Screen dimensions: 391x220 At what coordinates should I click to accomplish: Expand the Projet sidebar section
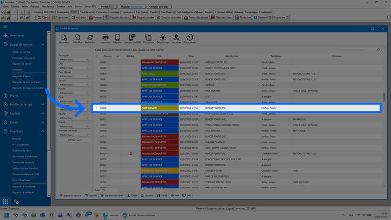click(43, 96)
